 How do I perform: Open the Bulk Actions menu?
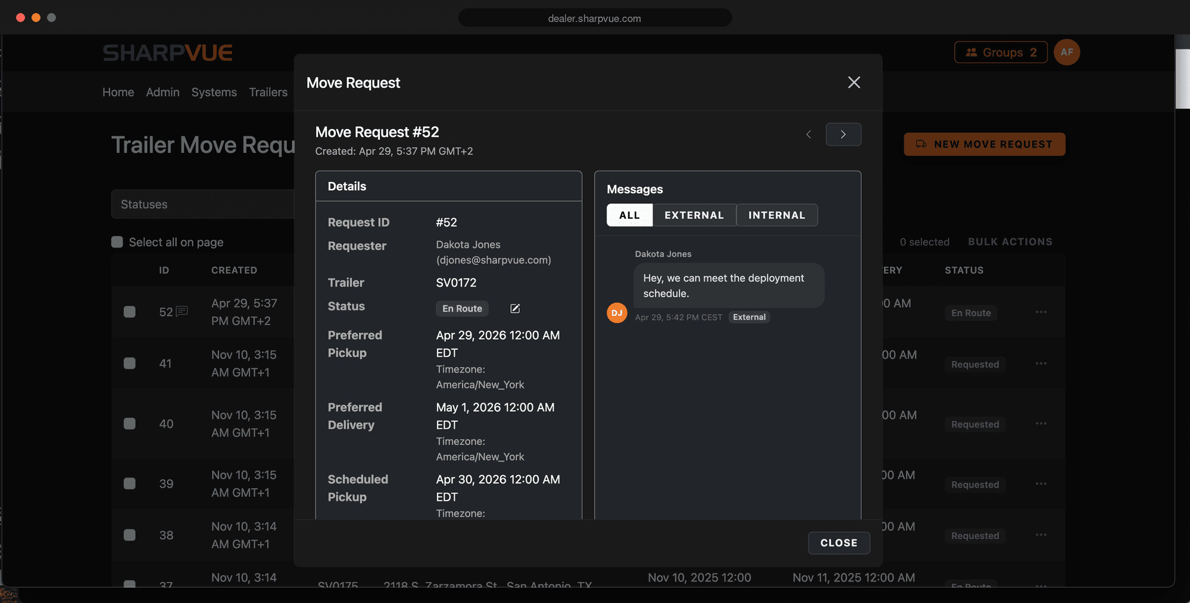pos(1010,242)
